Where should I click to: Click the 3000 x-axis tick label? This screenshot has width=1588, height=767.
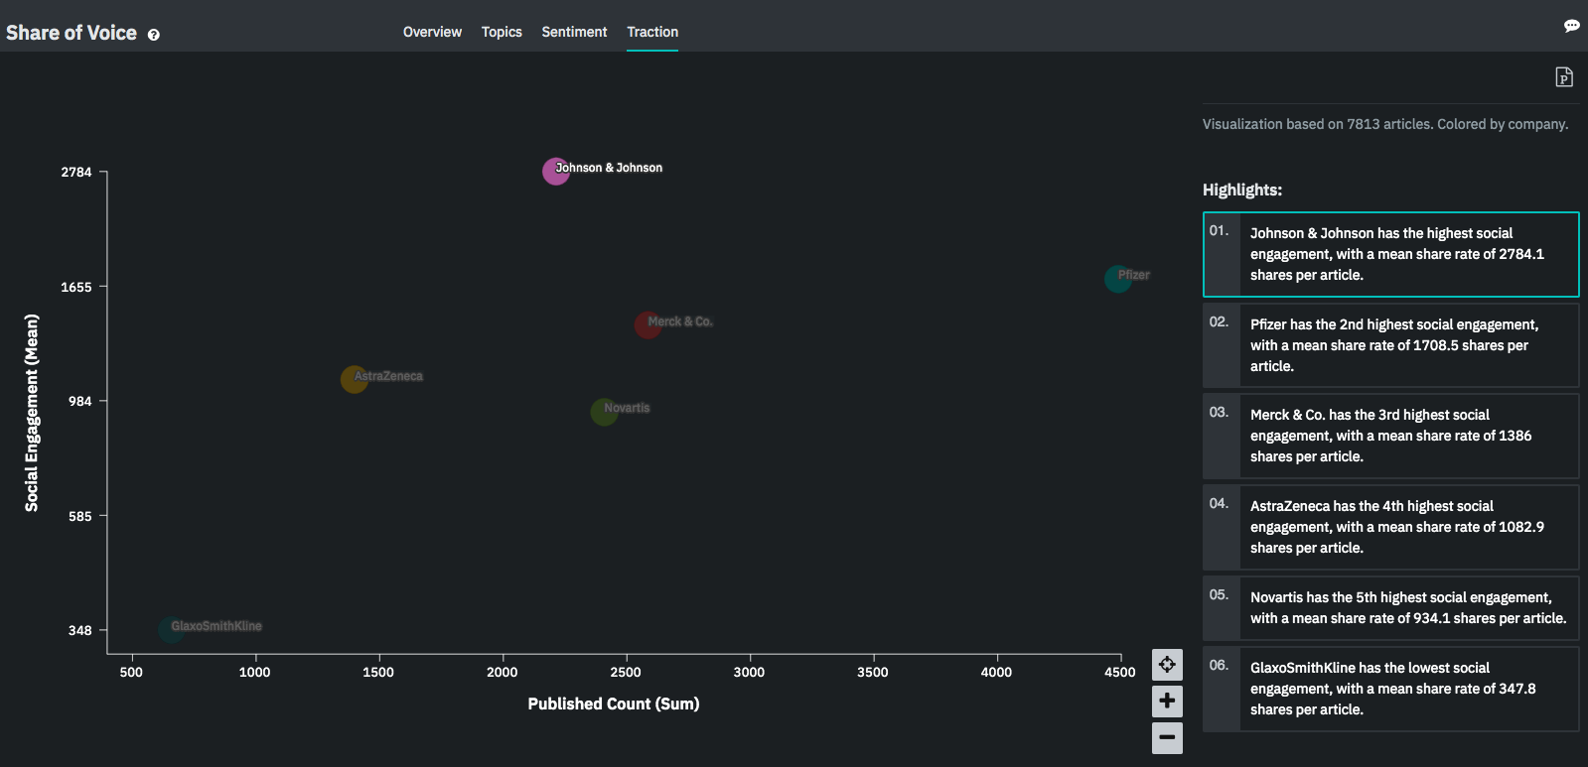[749, 672]
